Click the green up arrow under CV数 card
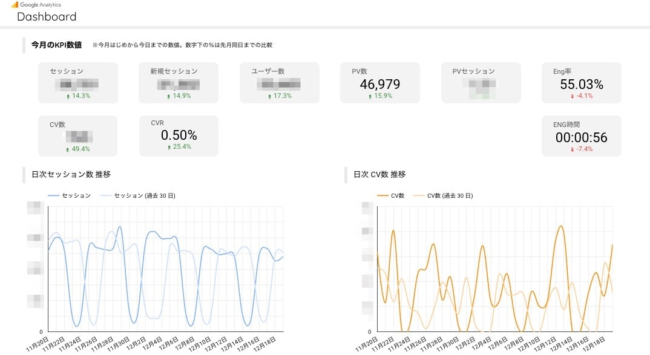 [68, 149]
